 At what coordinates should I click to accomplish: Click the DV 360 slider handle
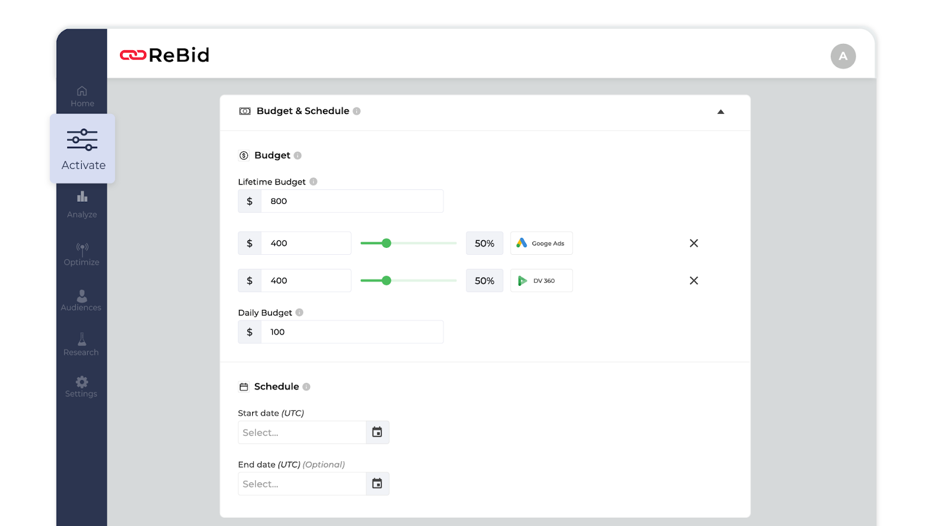[386, 281]
